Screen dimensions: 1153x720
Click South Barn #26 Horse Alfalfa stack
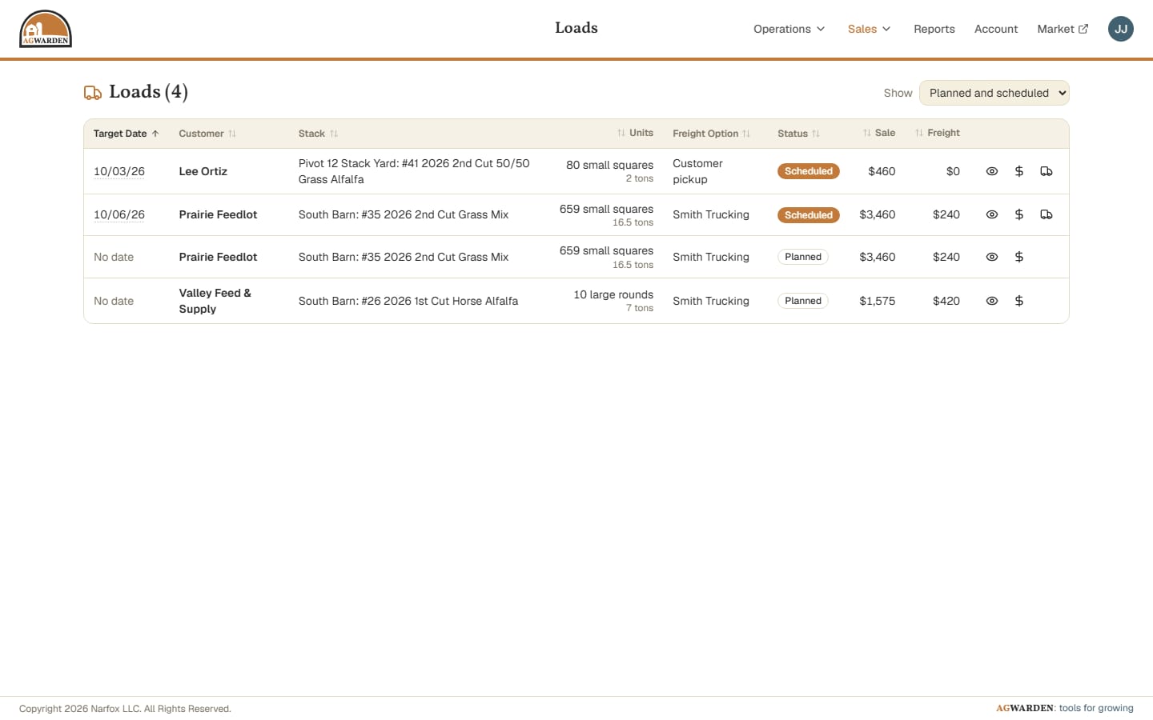408,301
